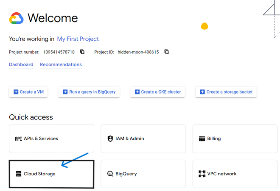Click the Cloud Storage bucket icon

point(18,174)
